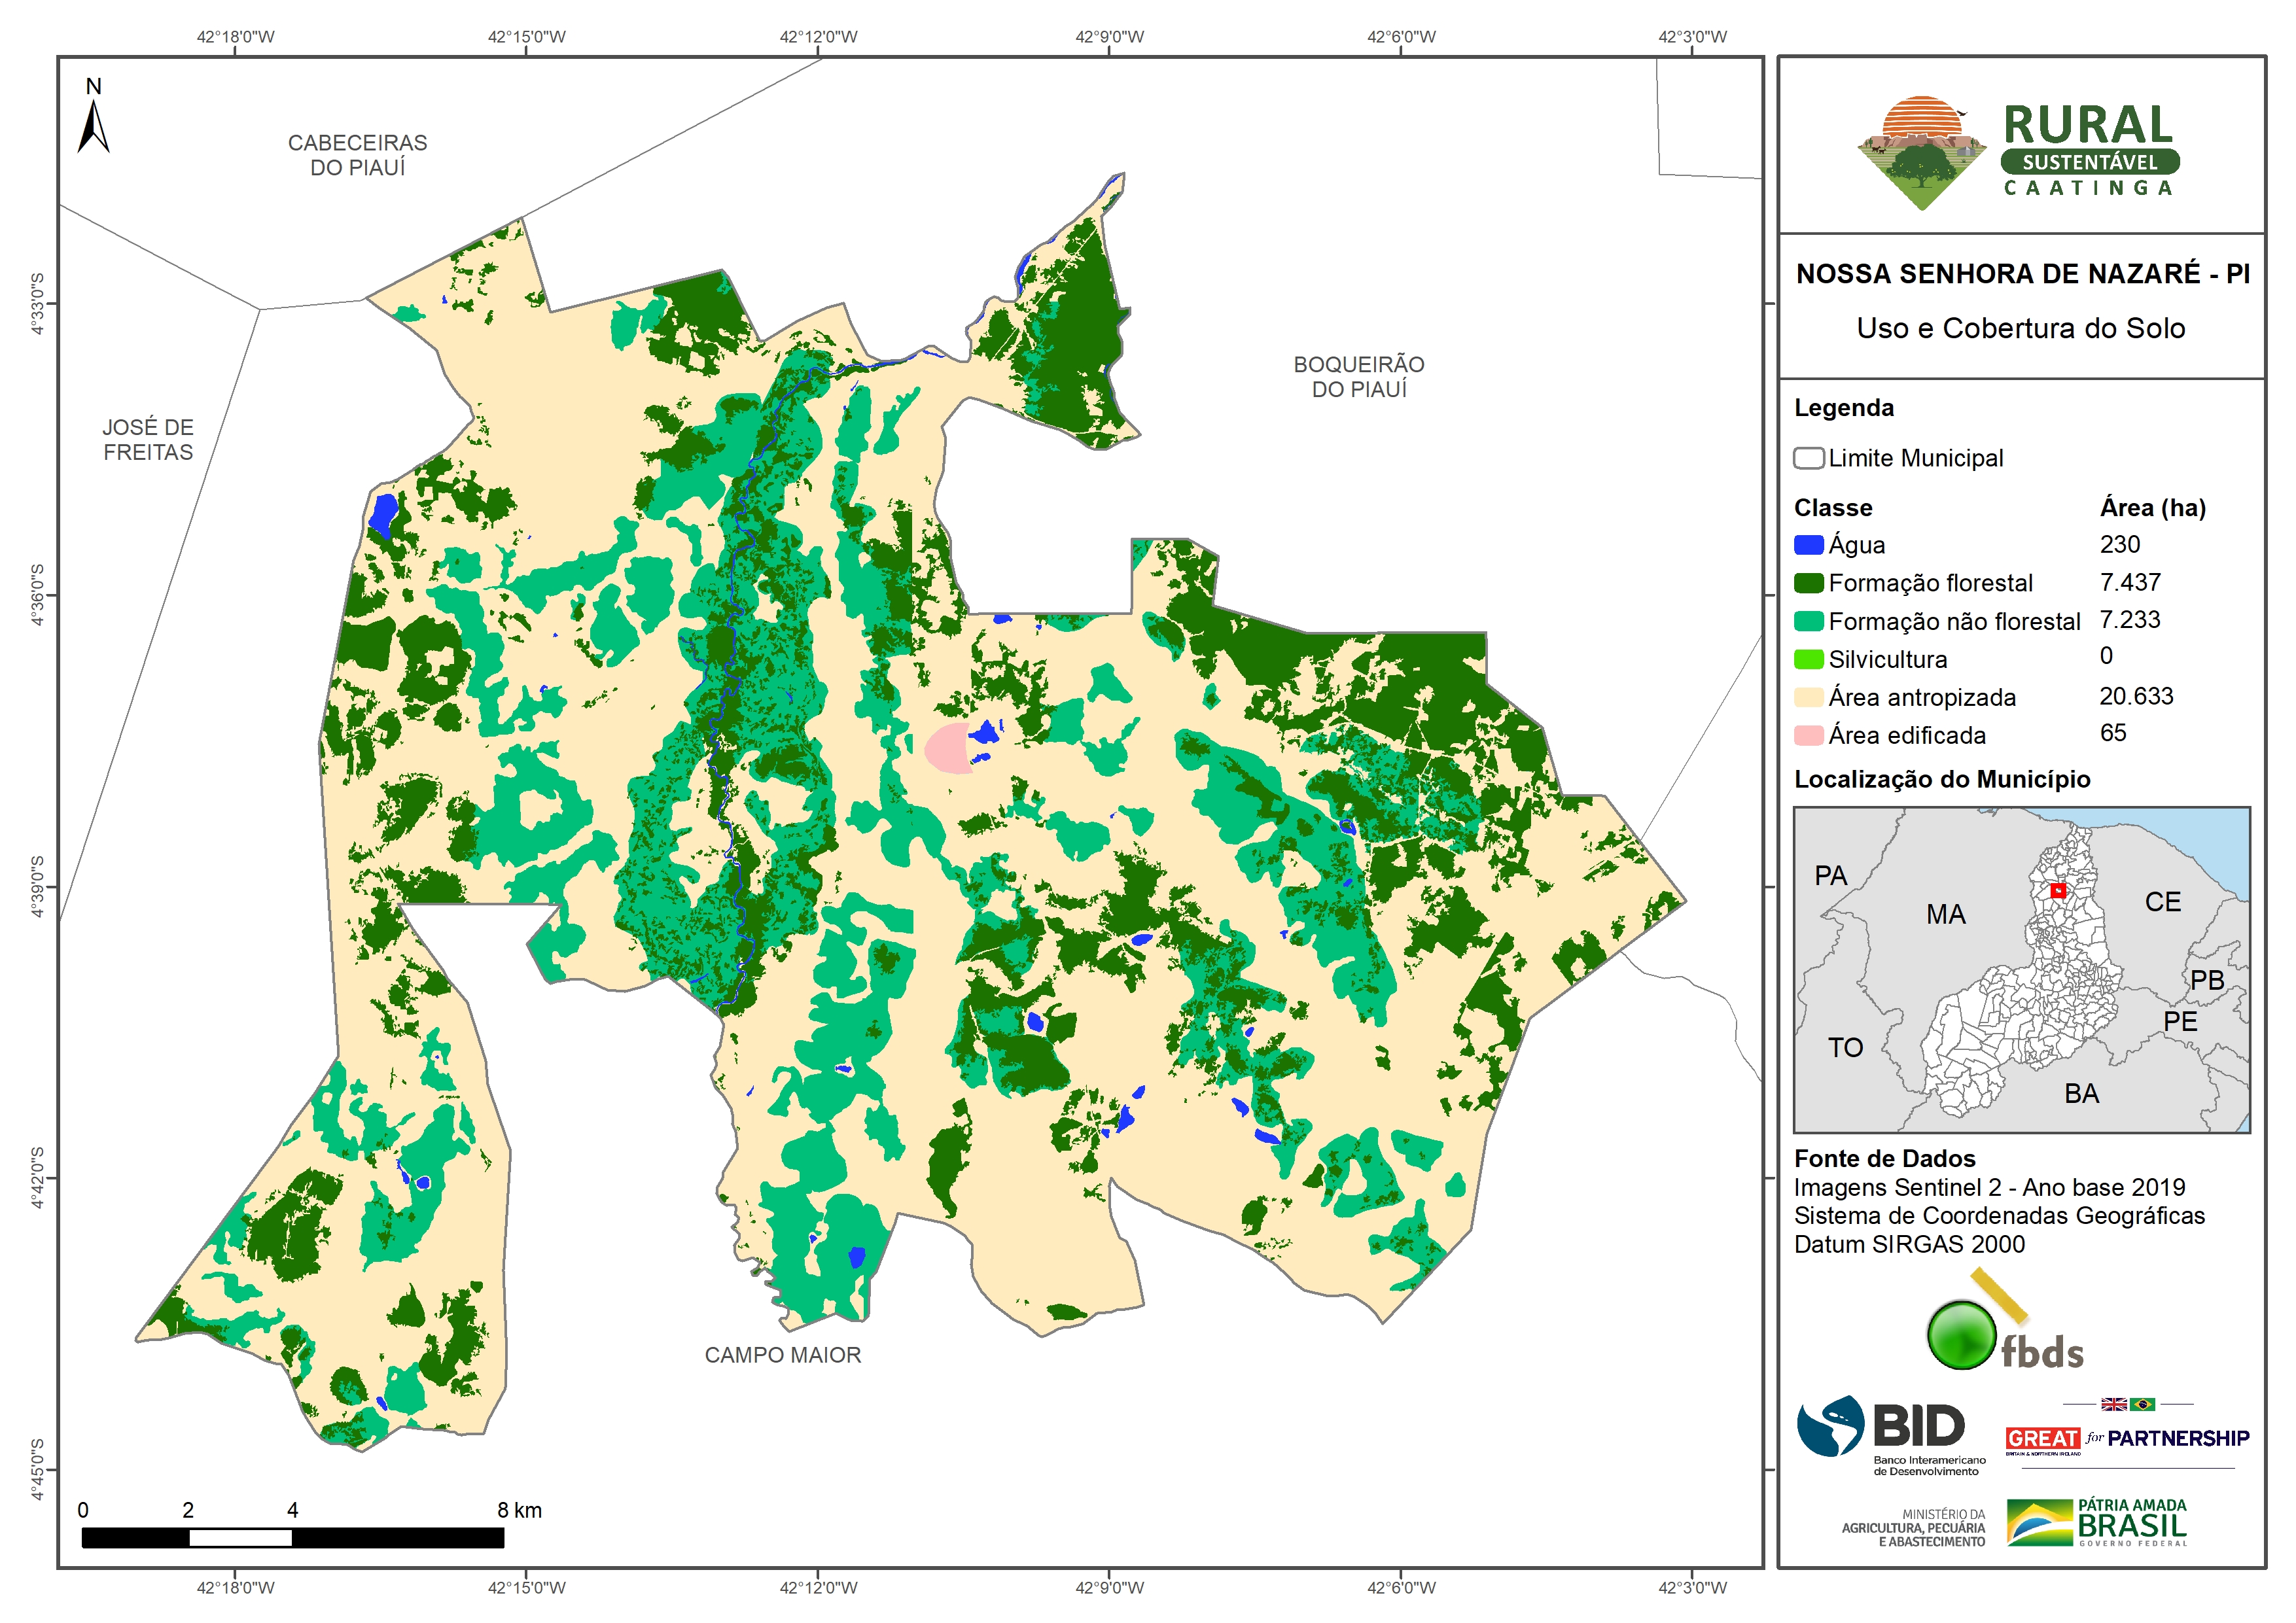Click the black-and-white scale bar
The width and height of the screenshot is (2296, 1623).
tap(292, 1538)
